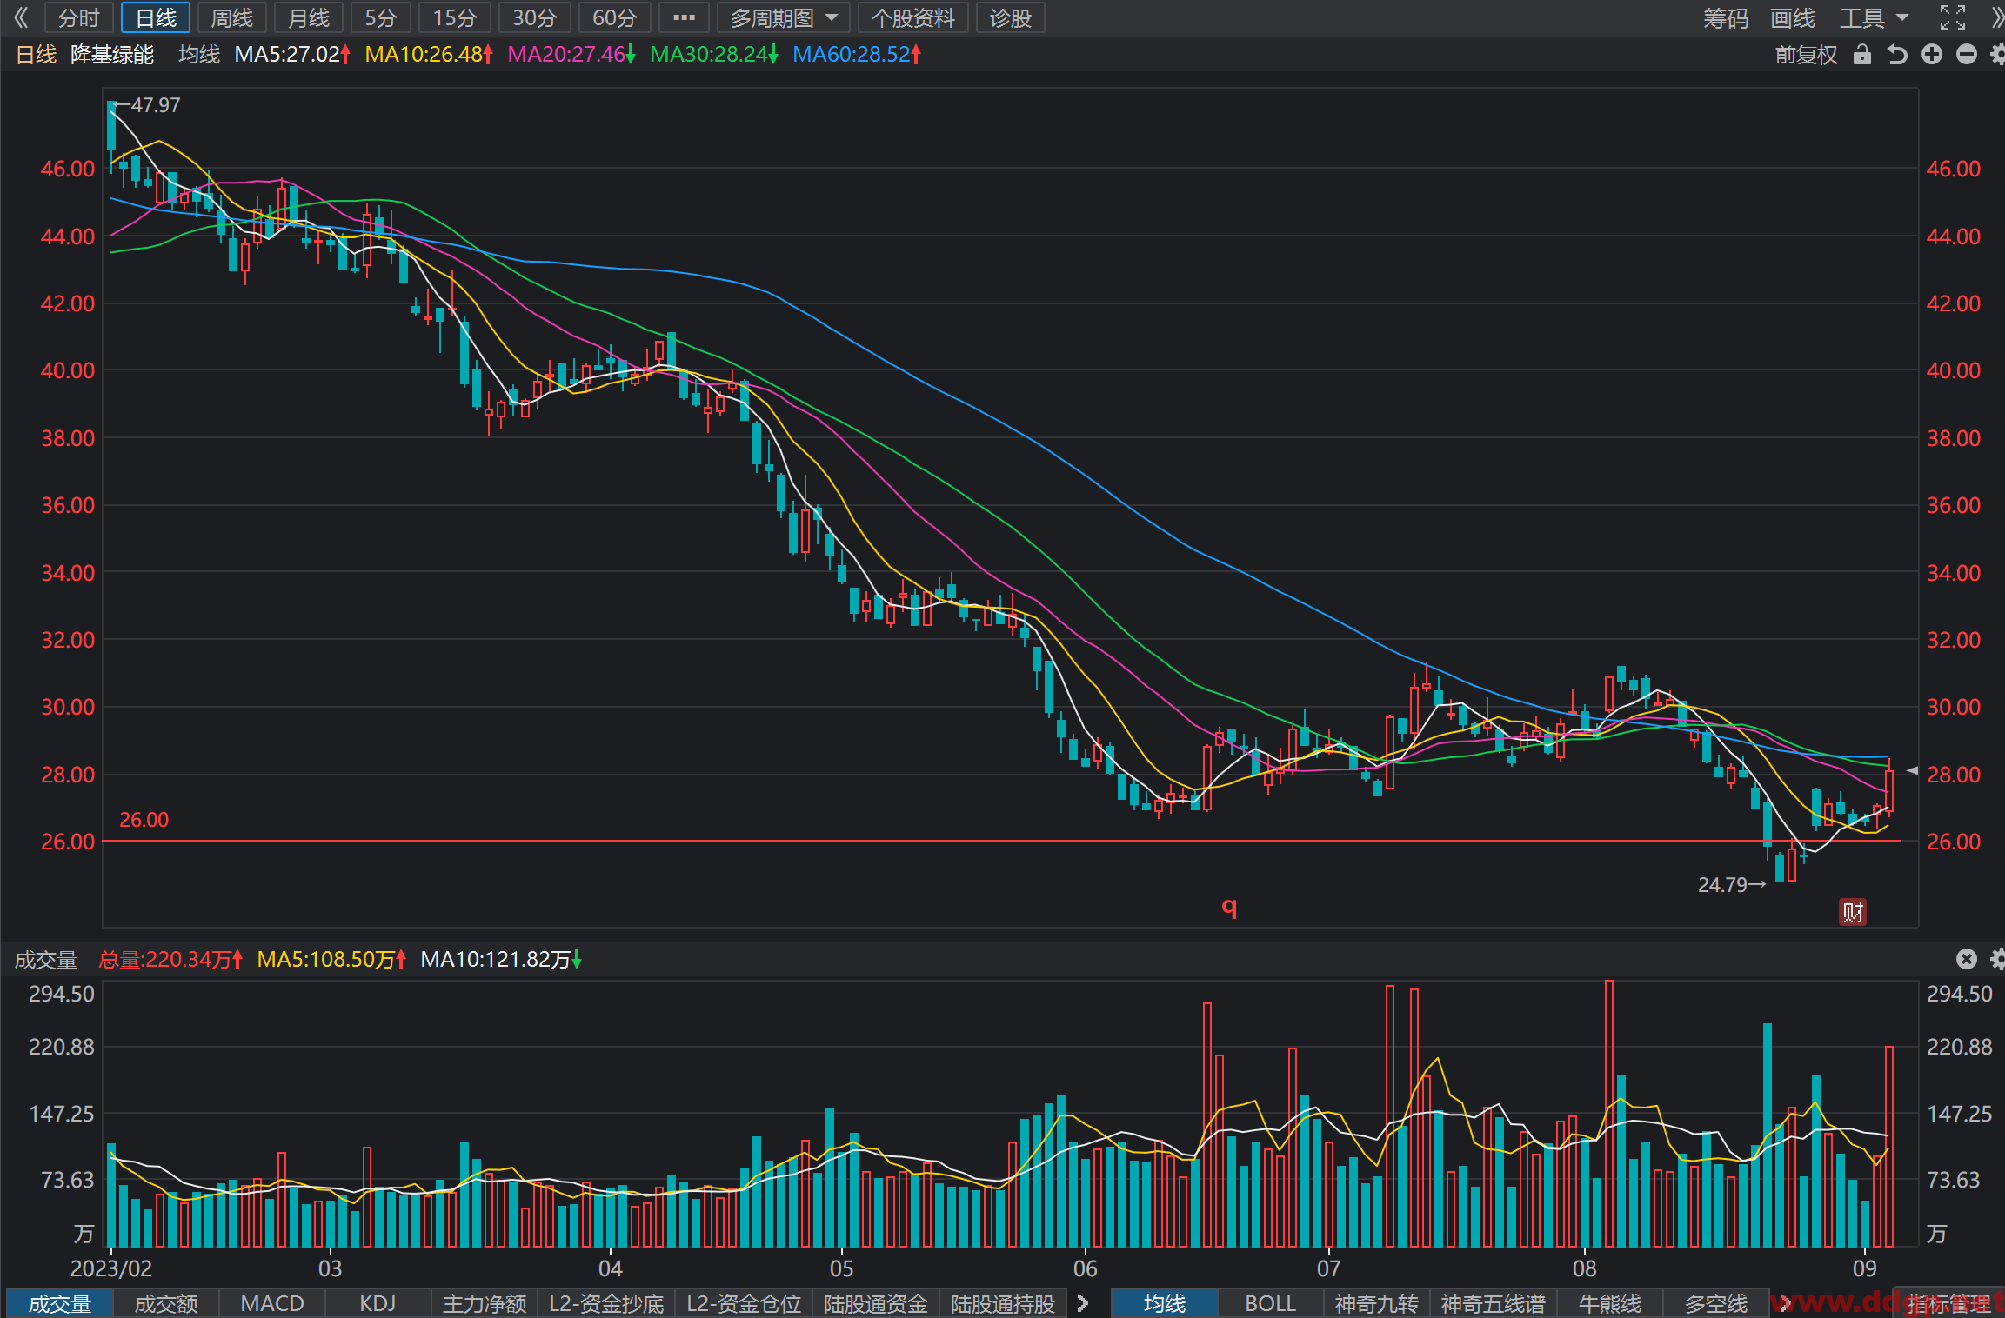Zoom out chart with minus icon
Screen dimensions: 2005x1318
(x=1967, y=55)
